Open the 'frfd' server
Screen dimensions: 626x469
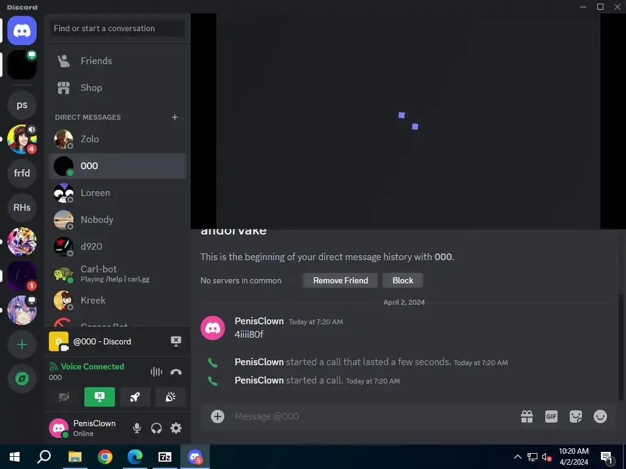click(x=22, y=173)
